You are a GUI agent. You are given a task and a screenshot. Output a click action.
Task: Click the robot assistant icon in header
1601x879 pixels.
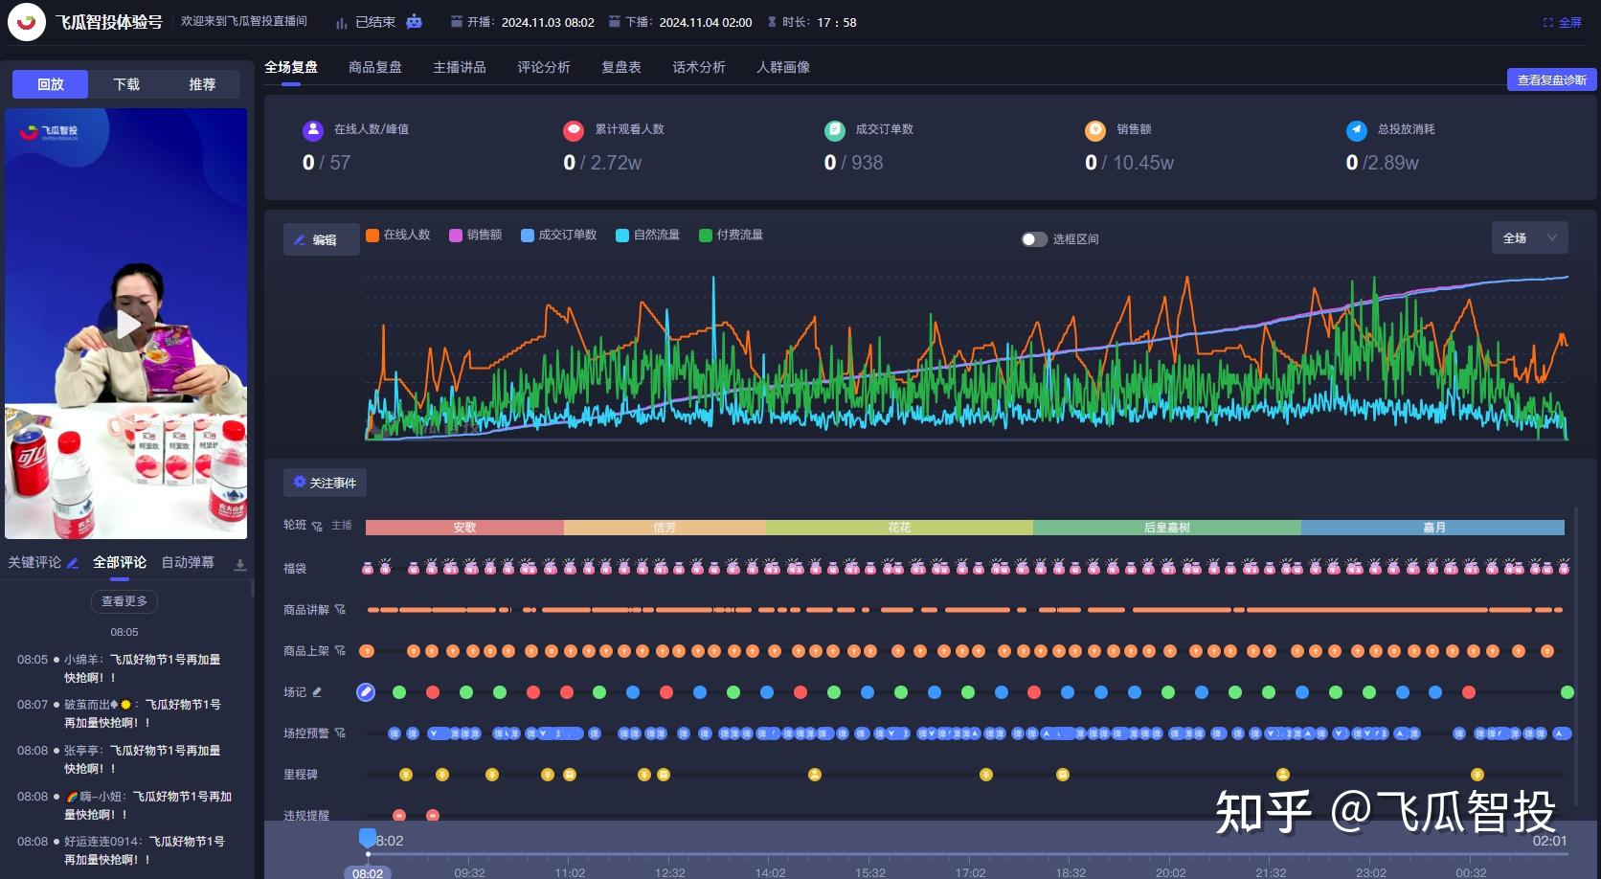click(414, 22)
